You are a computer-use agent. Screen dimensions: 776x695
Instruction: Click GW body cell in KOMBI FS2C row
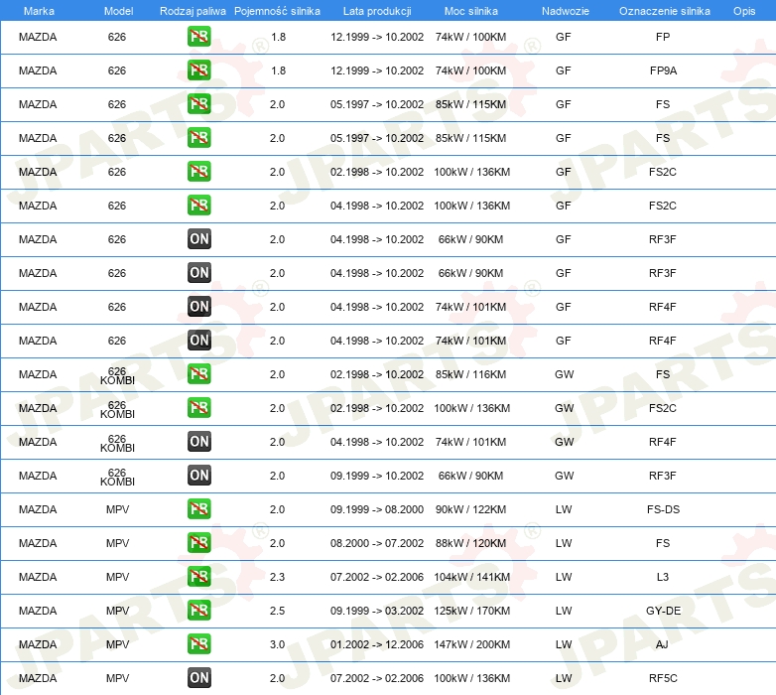(x=565, y=408)
